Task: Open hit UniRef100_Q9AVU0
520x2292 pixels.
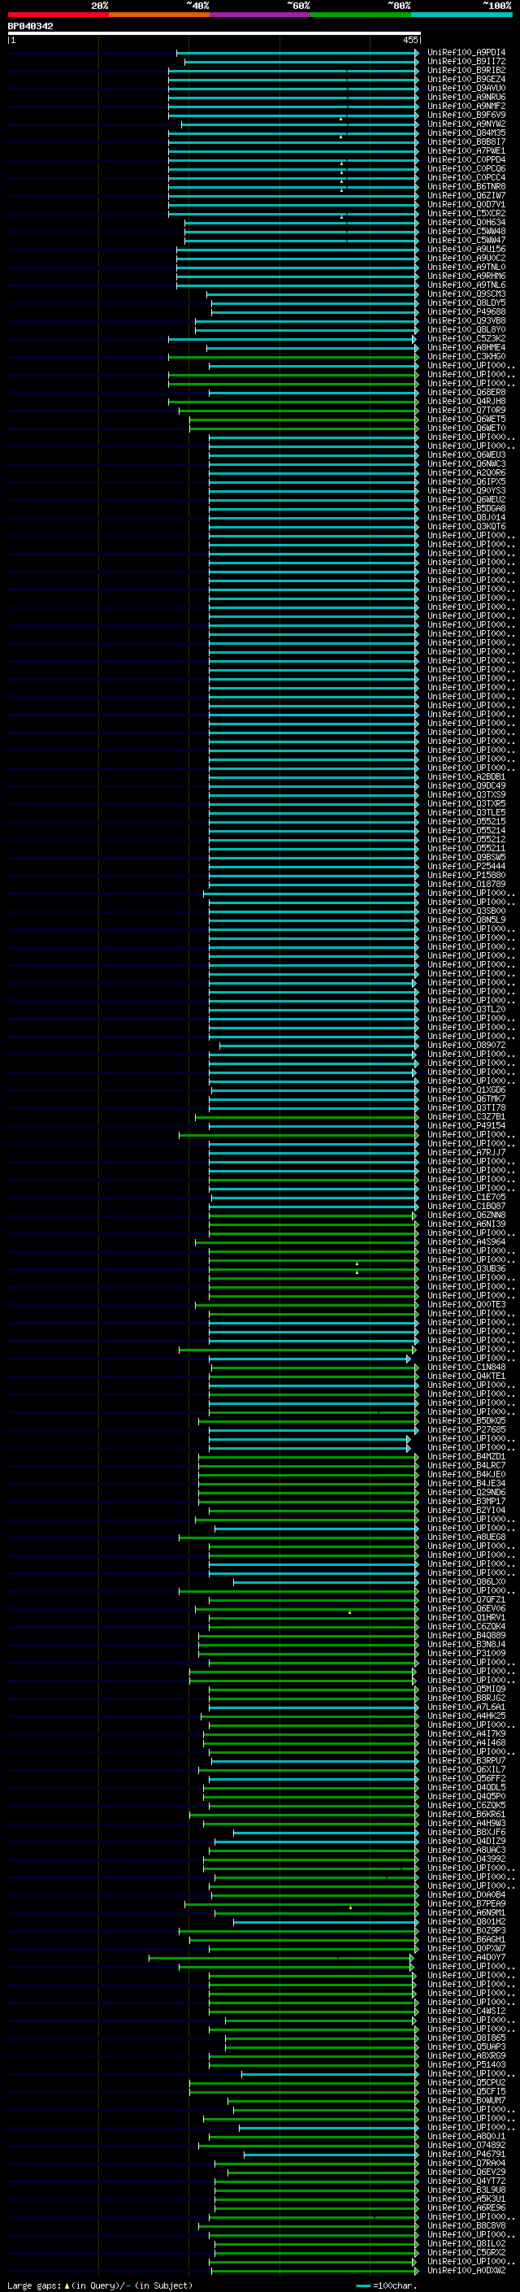Action: click(466, 88)
